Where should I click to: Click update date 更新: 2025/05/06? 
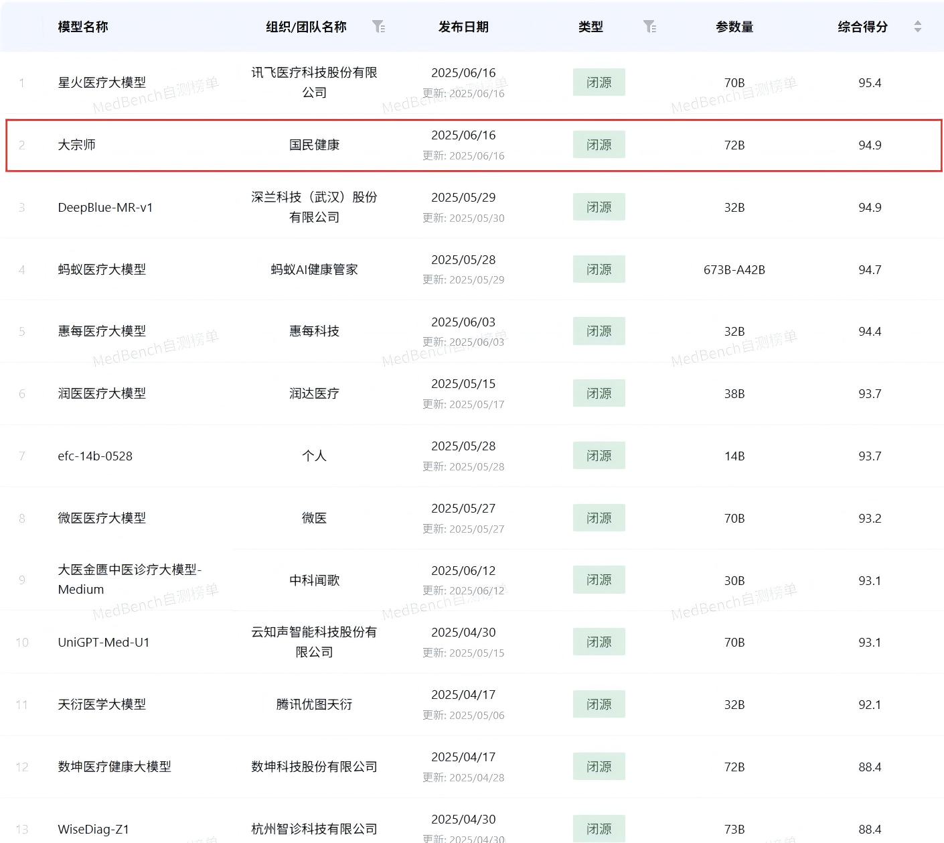point(463,715)
